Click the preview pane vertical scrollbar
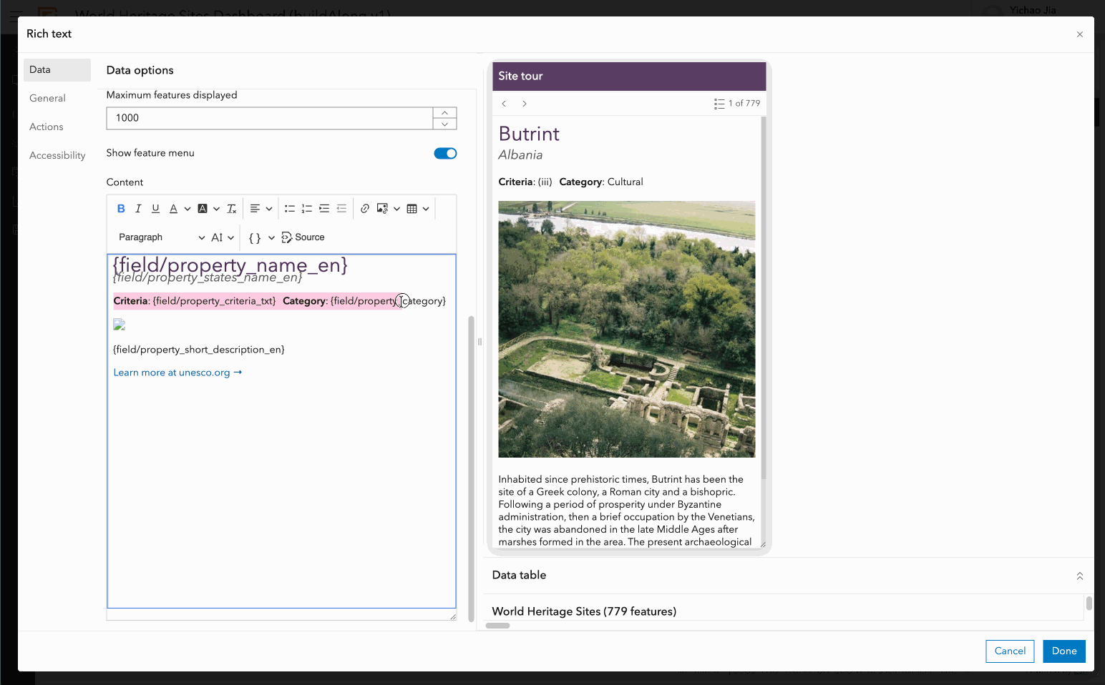This screenshot has width=1105, height=685. 764,297
